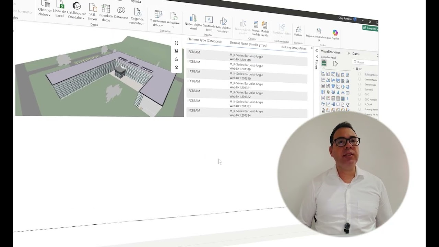Check the Element Name field
Screen dimensions: 439x247
pyautogui.click(x=359, y=79)
